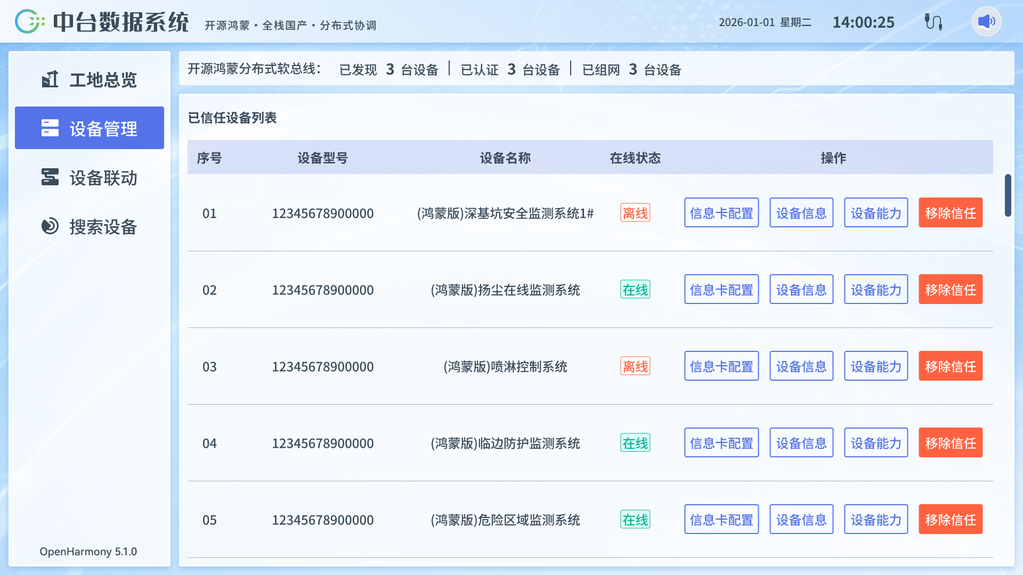Viewport: 1023px width, 575px height.
Task: Click the 中台数据系统 circular logo icon
Action: [x=29, y=22]
